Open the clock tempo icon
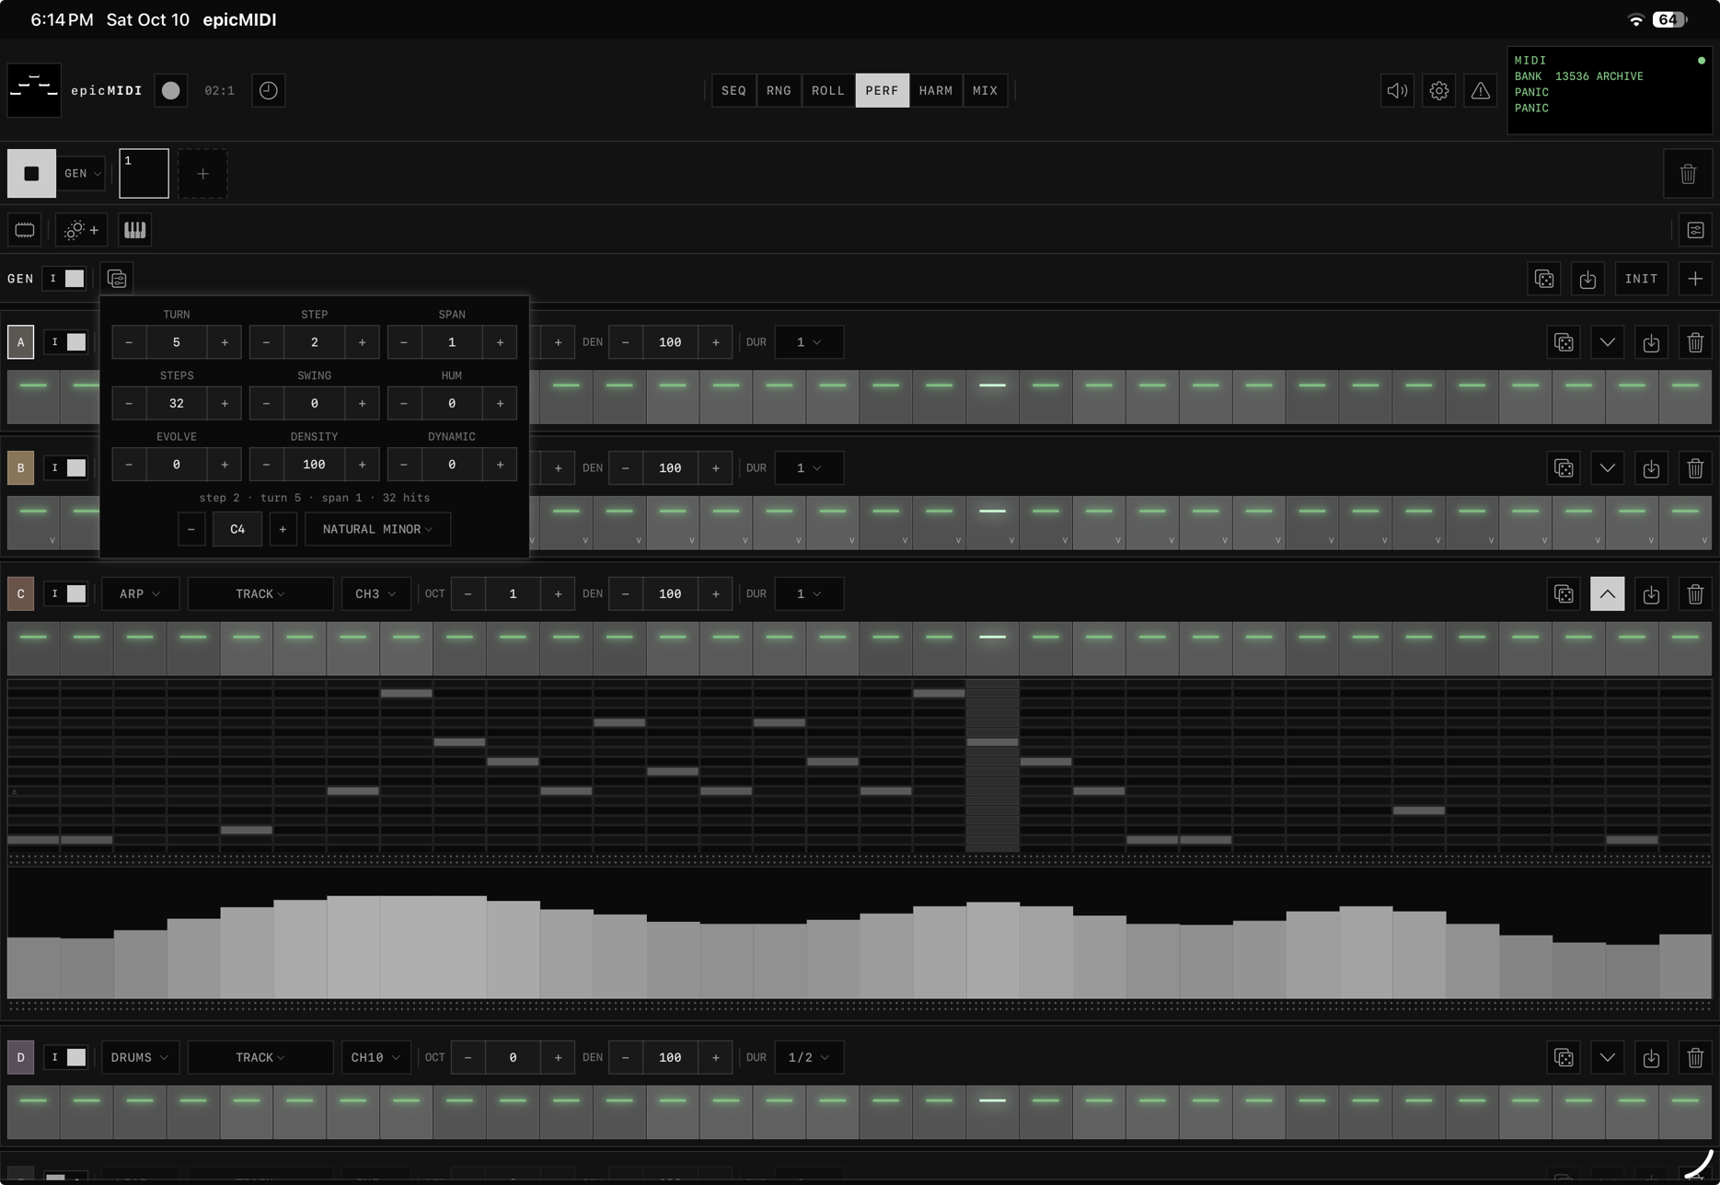 click(268, 90)
